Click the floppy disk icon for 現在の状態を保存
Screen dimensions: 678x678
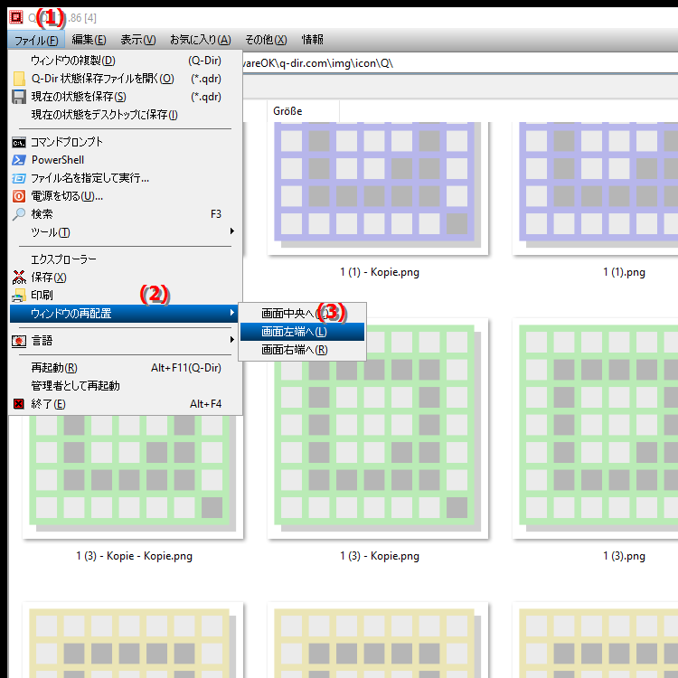(19, 97)
